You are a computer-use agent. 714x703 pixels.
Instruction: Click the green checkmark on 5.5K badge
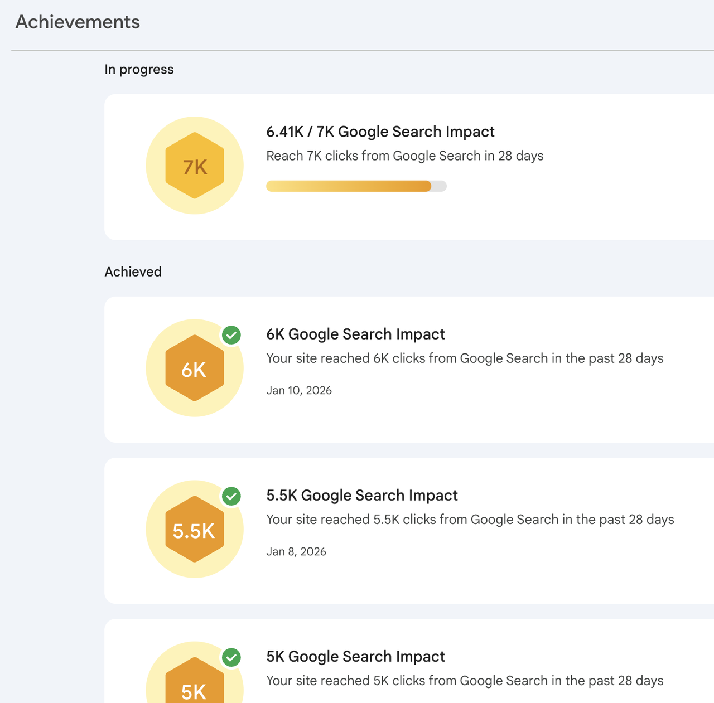coord(231,496)
